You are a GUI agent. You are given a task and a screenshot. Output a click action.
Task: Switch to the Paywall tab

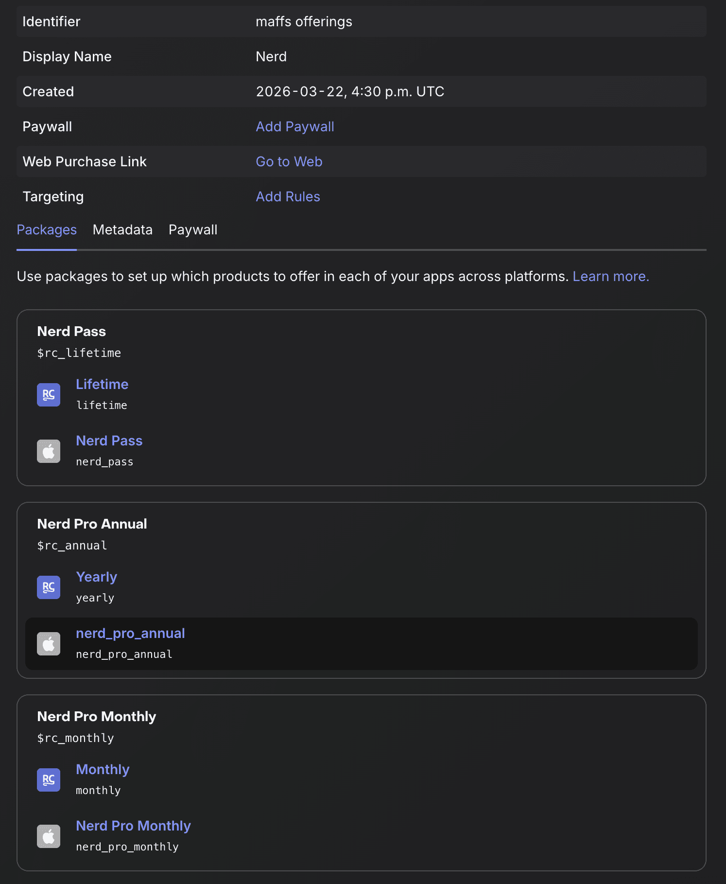(193, 229)
